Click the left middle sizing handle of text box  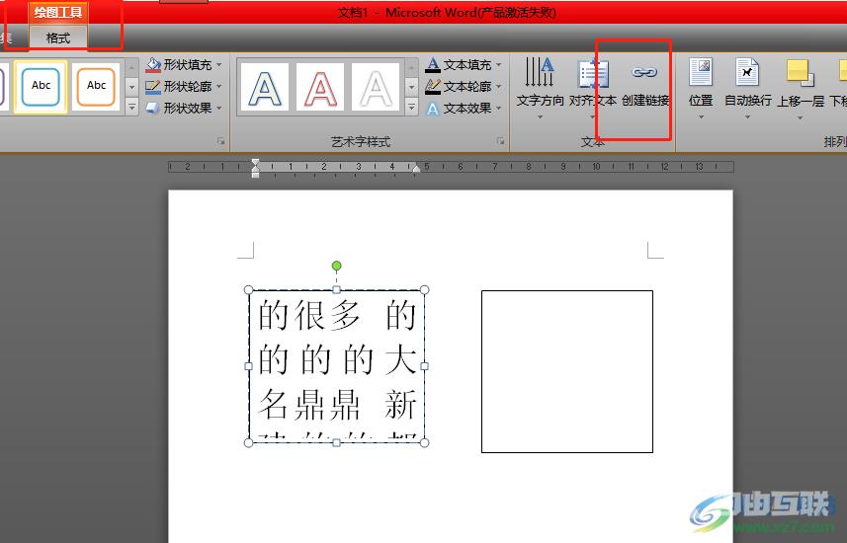248,366
